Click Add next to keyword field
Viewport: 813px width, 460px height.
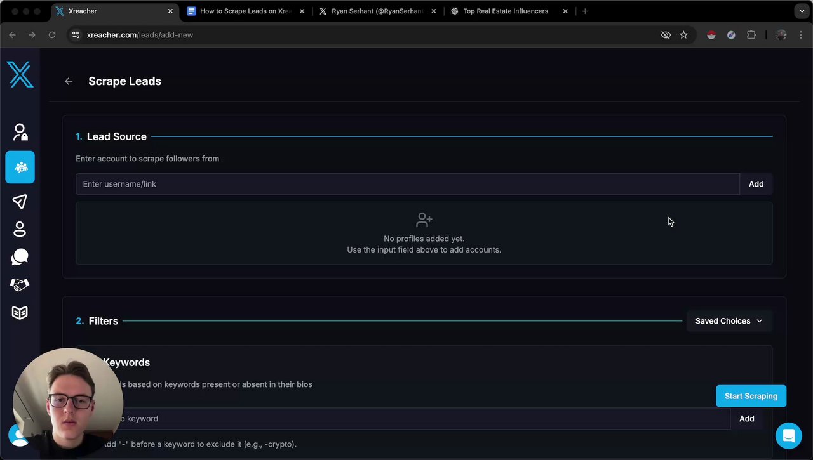(x=747, y=419)
